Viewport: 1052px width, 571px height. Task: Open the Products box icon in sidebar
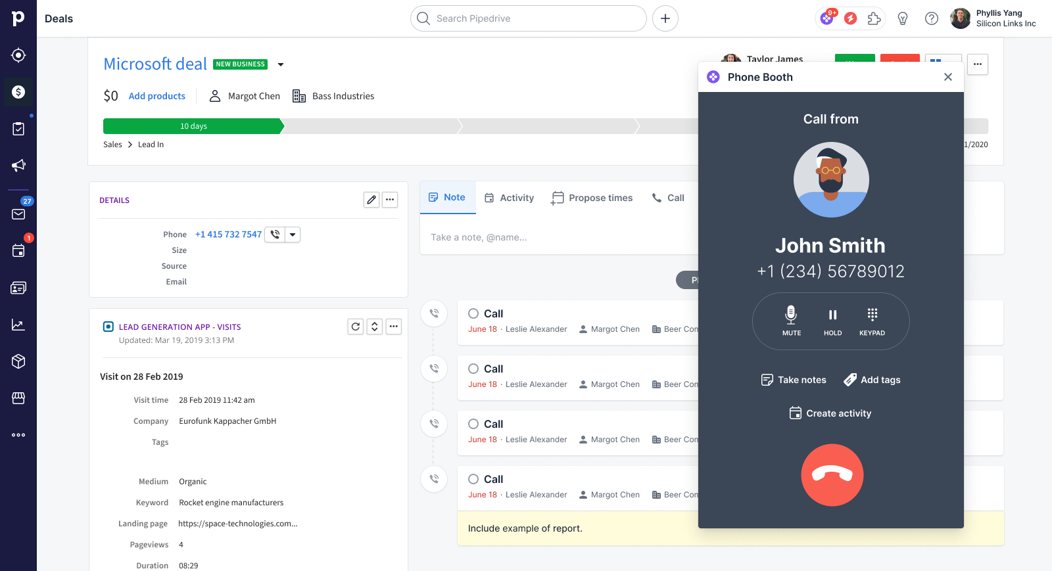pos(18,361)
